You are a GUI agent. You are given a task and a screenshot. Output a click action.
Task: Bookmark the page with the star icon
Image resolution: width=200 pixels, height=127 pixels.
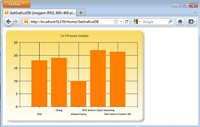(116, 22)
